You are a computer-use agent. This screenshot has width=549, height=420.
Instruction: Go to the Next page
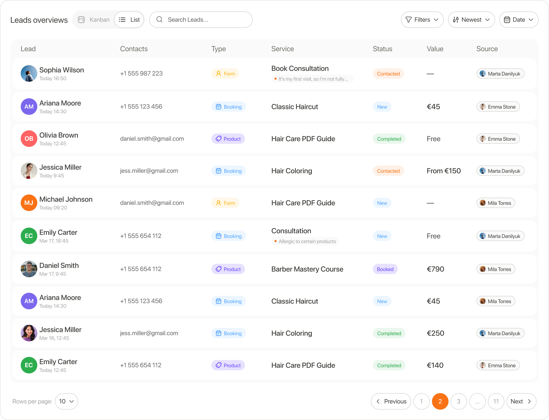521,401
